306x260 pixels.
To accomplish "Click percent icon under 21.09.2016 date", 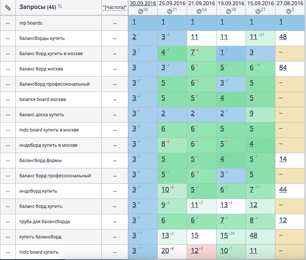I will (199, 12).
